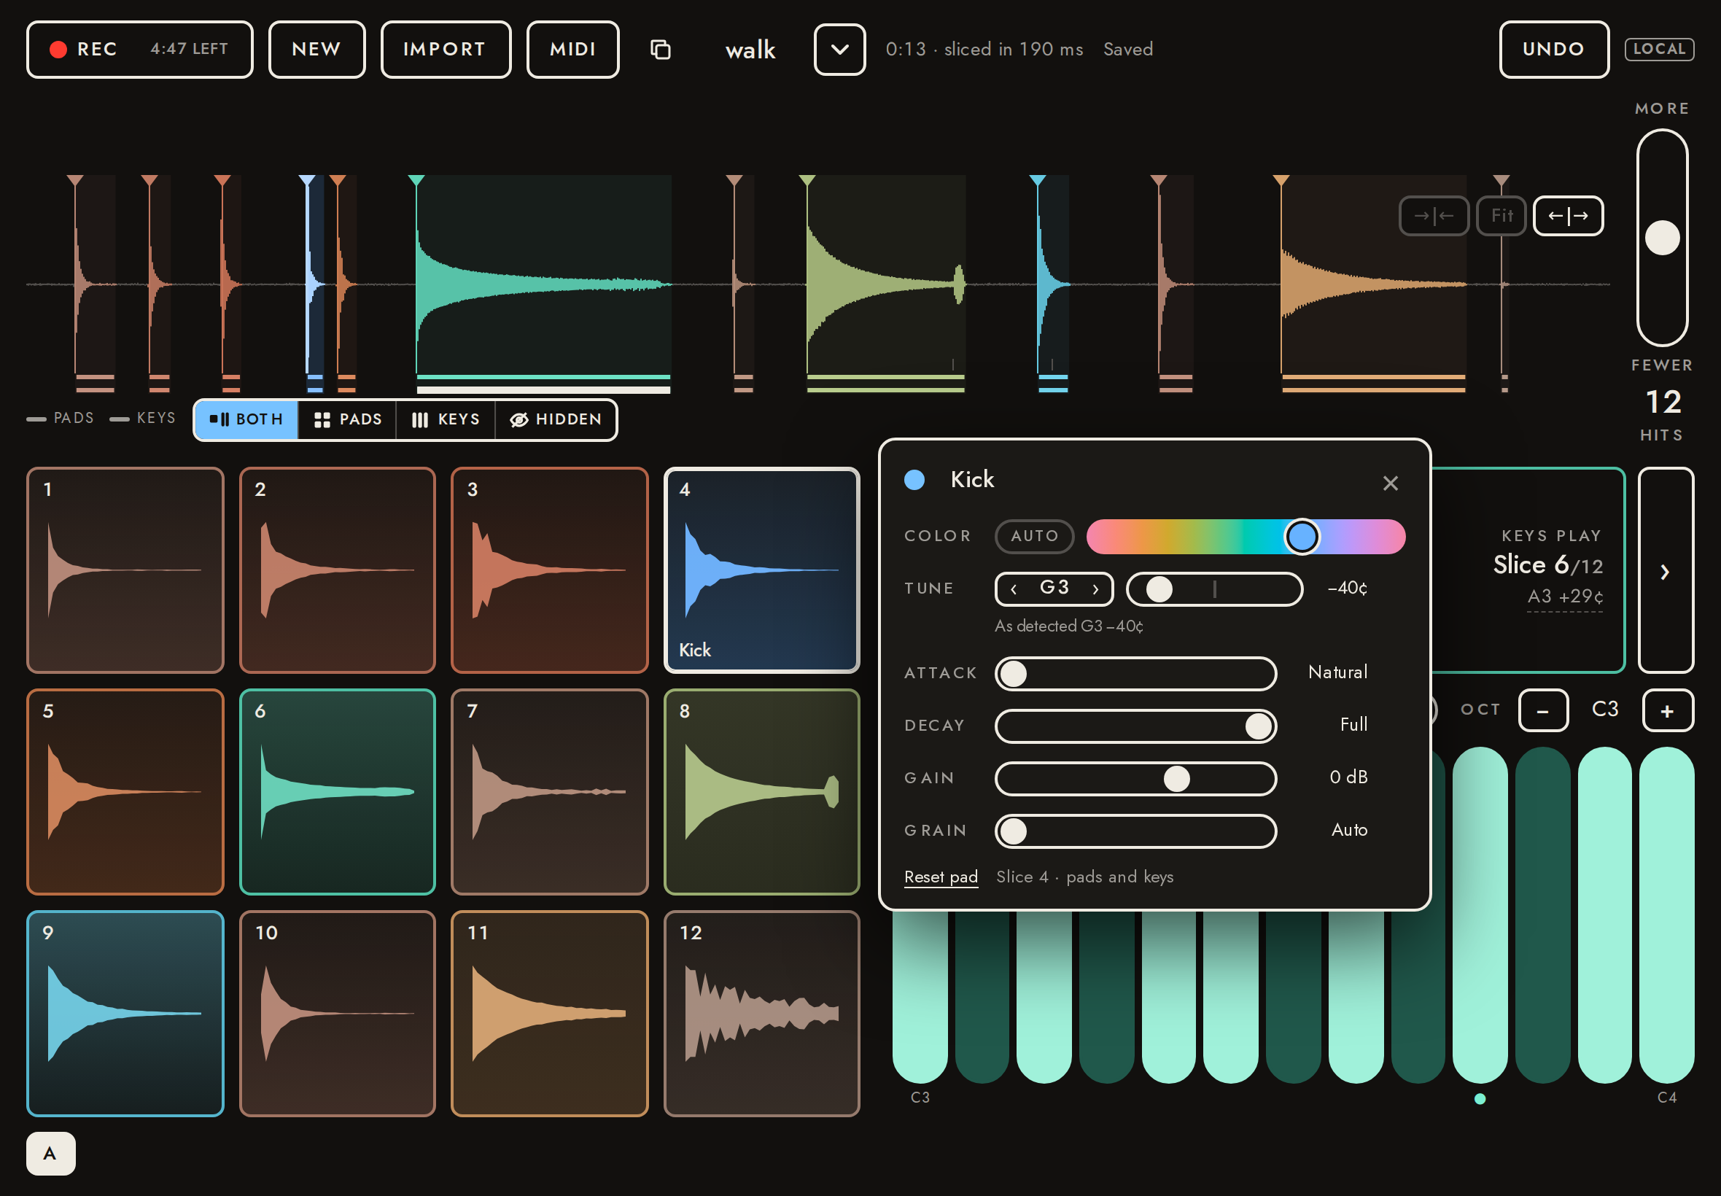The height and width of the screenshot is (1196, 1721).
Task: Click the color hue slider handle
Action: click(x=1302, y=537)
